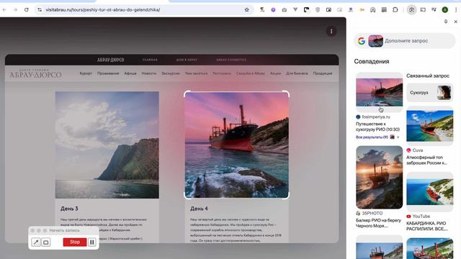
Task: Reload the page with the refresh icon
Action: click(x=27, y=9)
